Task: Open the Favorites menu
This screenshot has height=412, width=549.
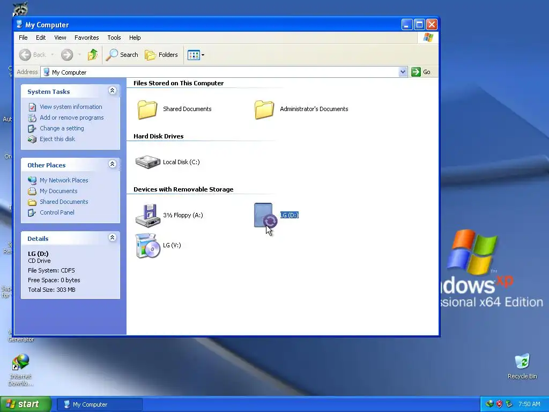Action: click(x=86, y=38)
